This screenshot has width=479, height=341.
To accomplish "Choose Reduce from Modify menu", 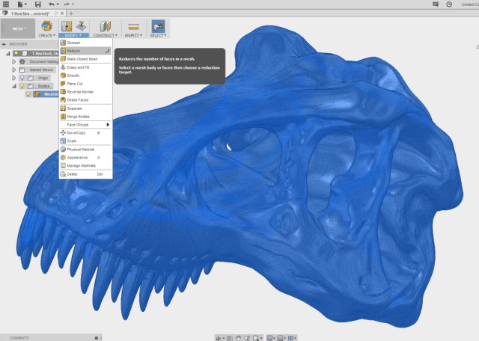I will [x=85, y=51].
